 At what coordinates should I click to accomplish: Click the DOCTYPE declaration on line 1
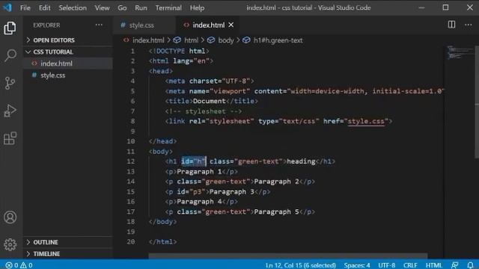click(179, 51)
